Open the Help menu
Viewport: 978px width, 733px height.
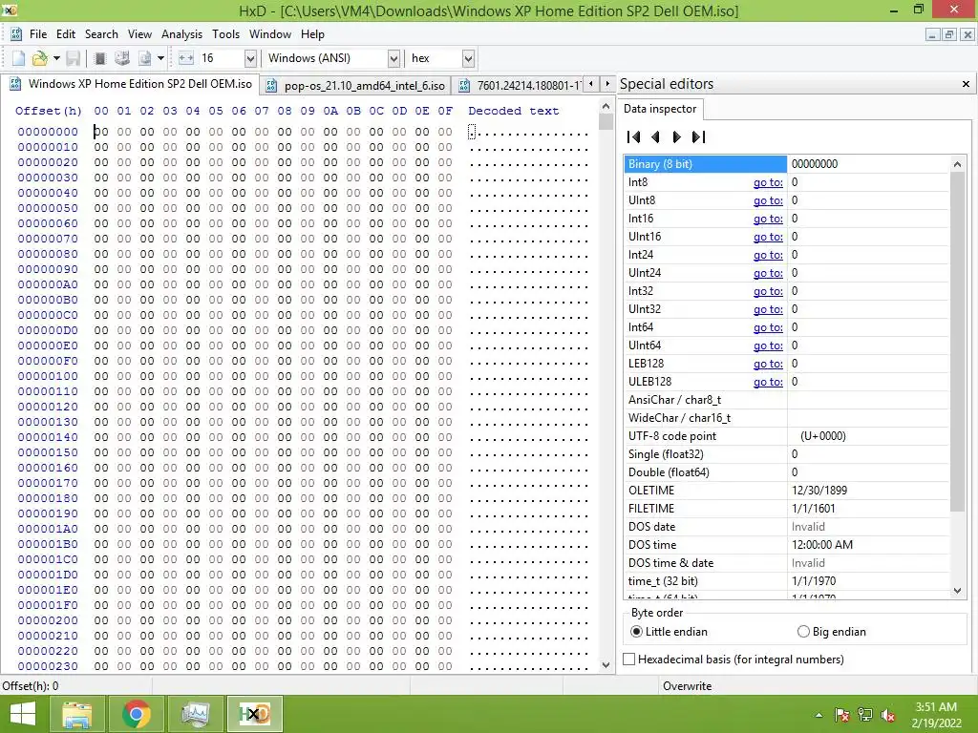[312, 34]
